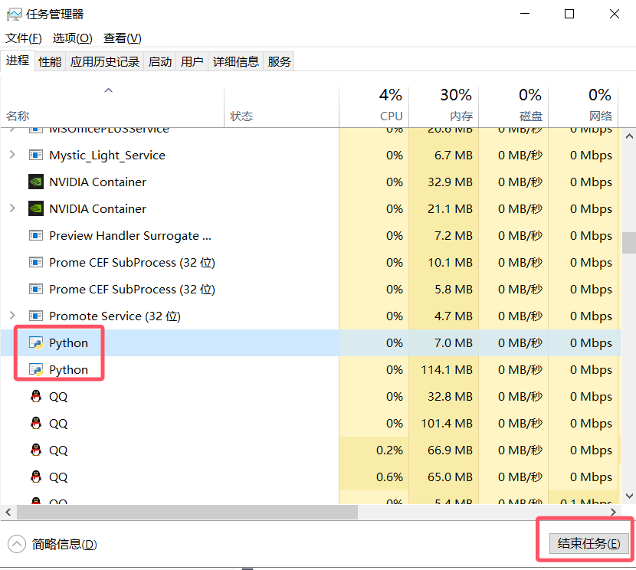This screenshot has width=636, height=570.
Task: Click the Mystic_Light_Service process icon
Action: (36, 156)
